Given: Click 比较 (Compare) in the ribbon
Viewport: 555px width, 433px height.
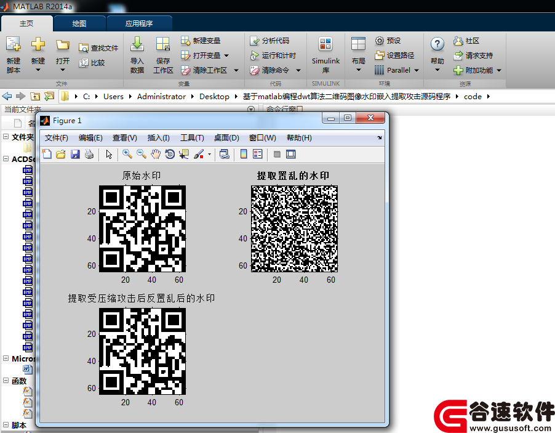Looking at the screenshot, I should [x=92, y=63].
